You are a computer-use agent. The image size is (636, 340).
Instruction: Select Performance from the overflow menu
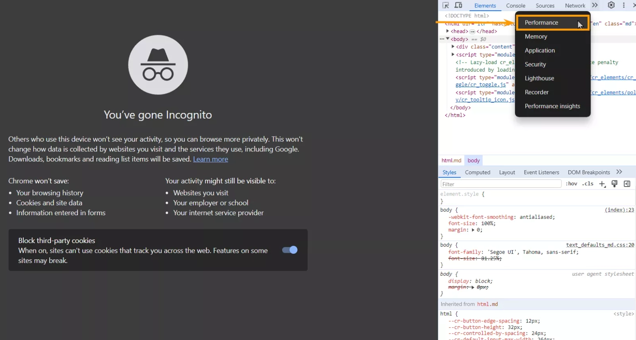tap(541, 23)
